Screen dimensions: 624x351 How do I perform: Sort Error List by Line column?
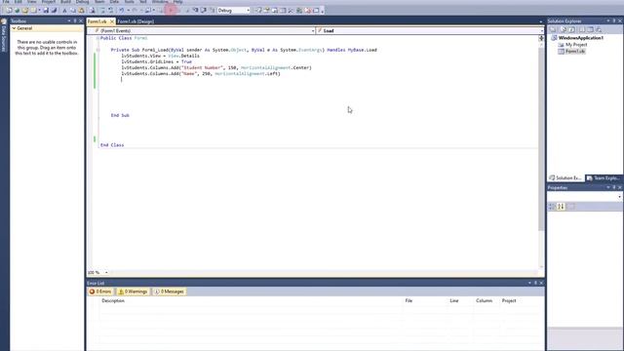454,301
